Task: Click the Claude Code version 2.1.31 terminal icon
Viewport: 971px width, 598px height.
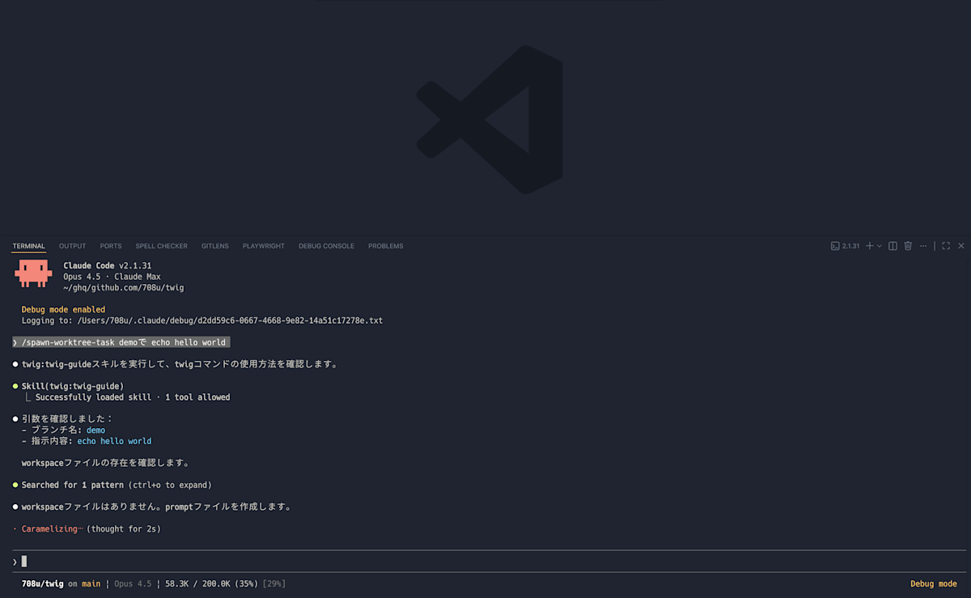Action: (836, 245)
